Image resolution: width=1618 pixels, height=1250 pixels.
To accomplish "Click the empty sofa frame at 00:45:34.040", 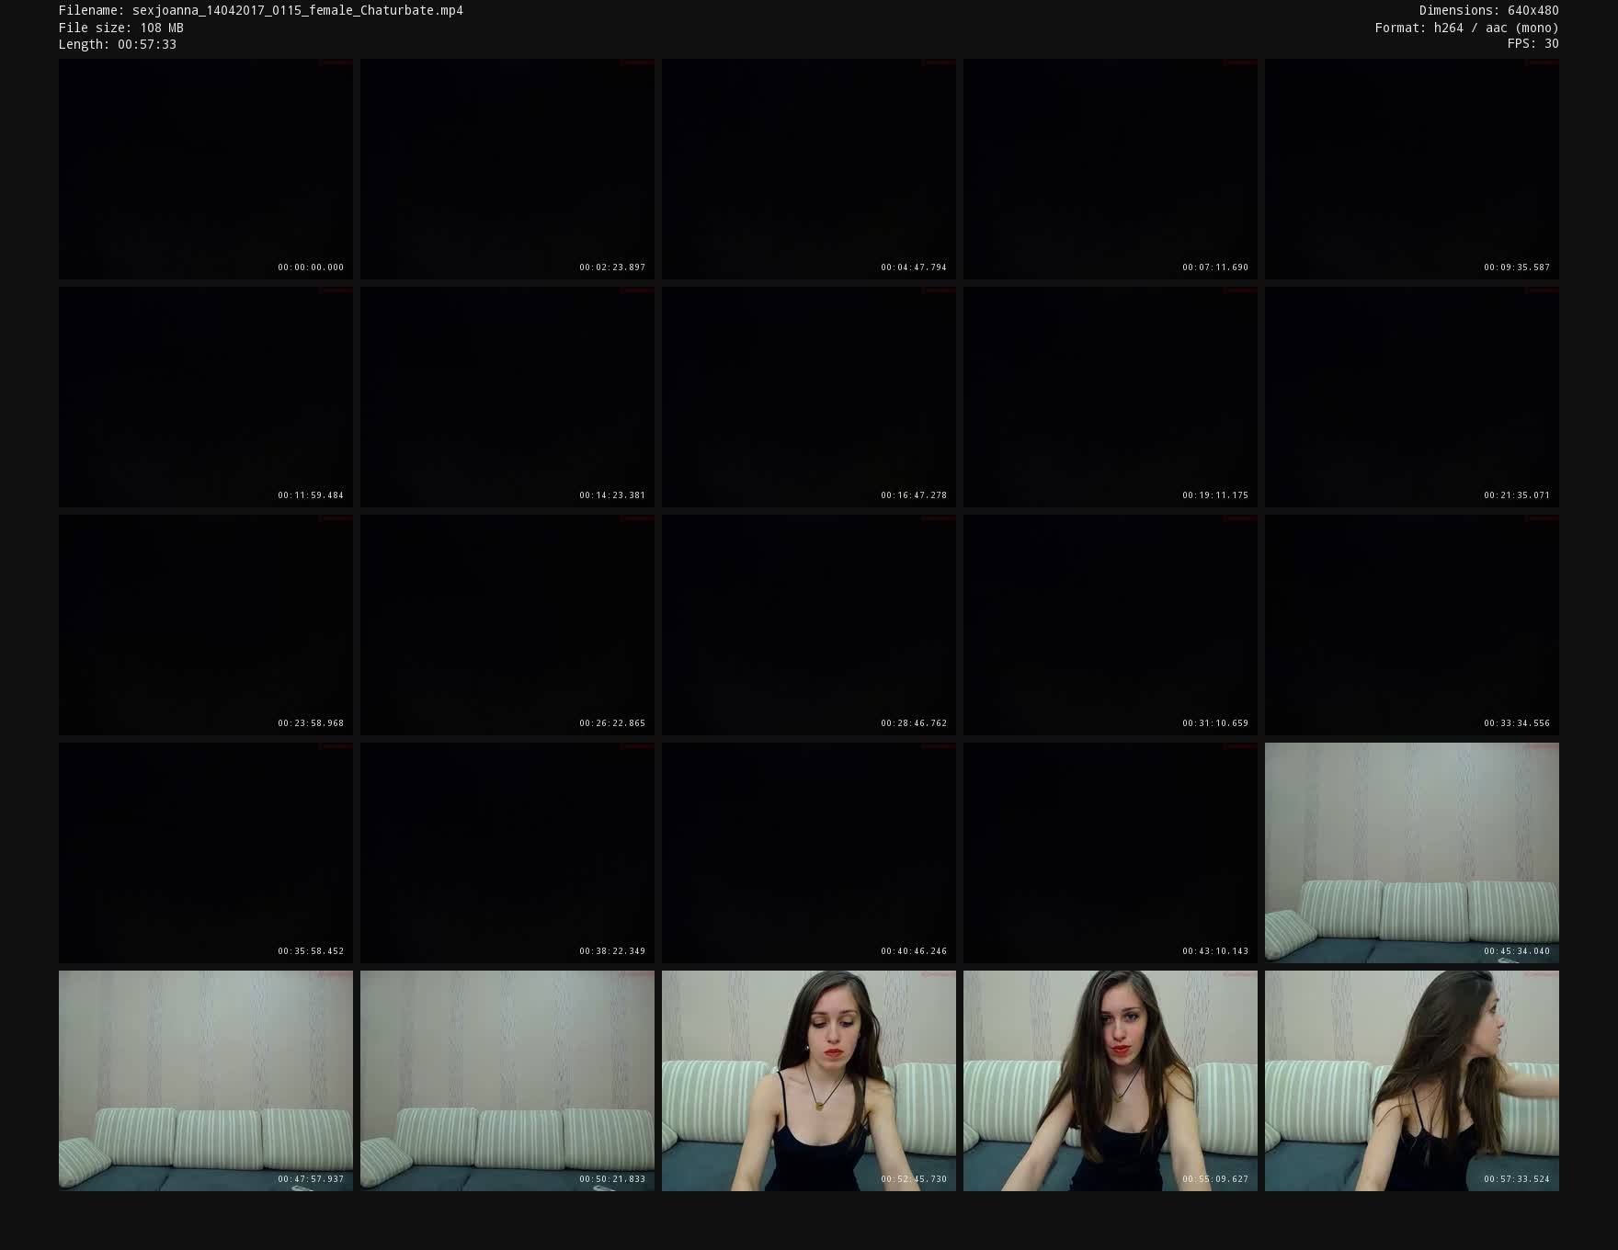I will tap(1411, 853).
